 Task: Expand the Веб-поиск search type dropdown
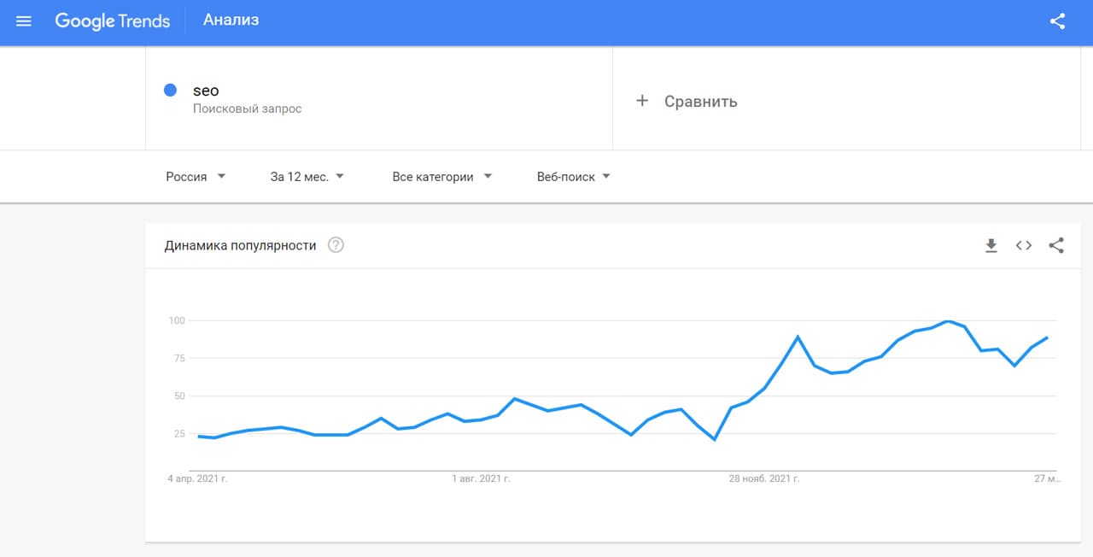573,177
